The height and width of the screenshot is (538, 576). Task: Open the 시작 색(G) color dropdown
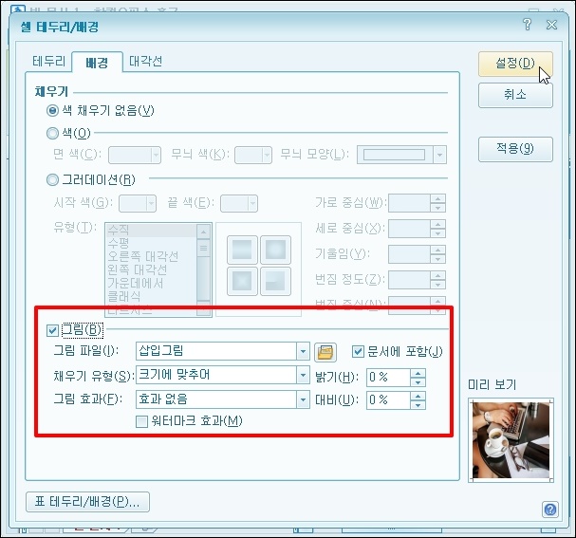(151, 203)
